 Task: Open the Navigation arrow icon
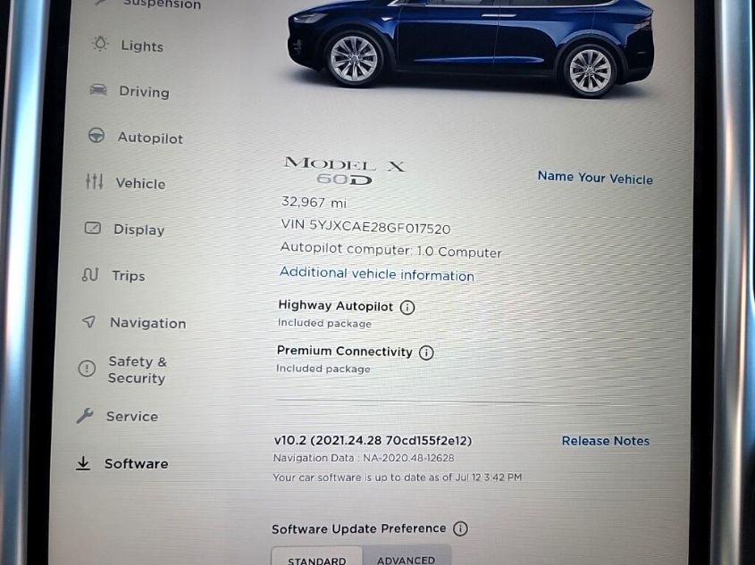point(88,321)
